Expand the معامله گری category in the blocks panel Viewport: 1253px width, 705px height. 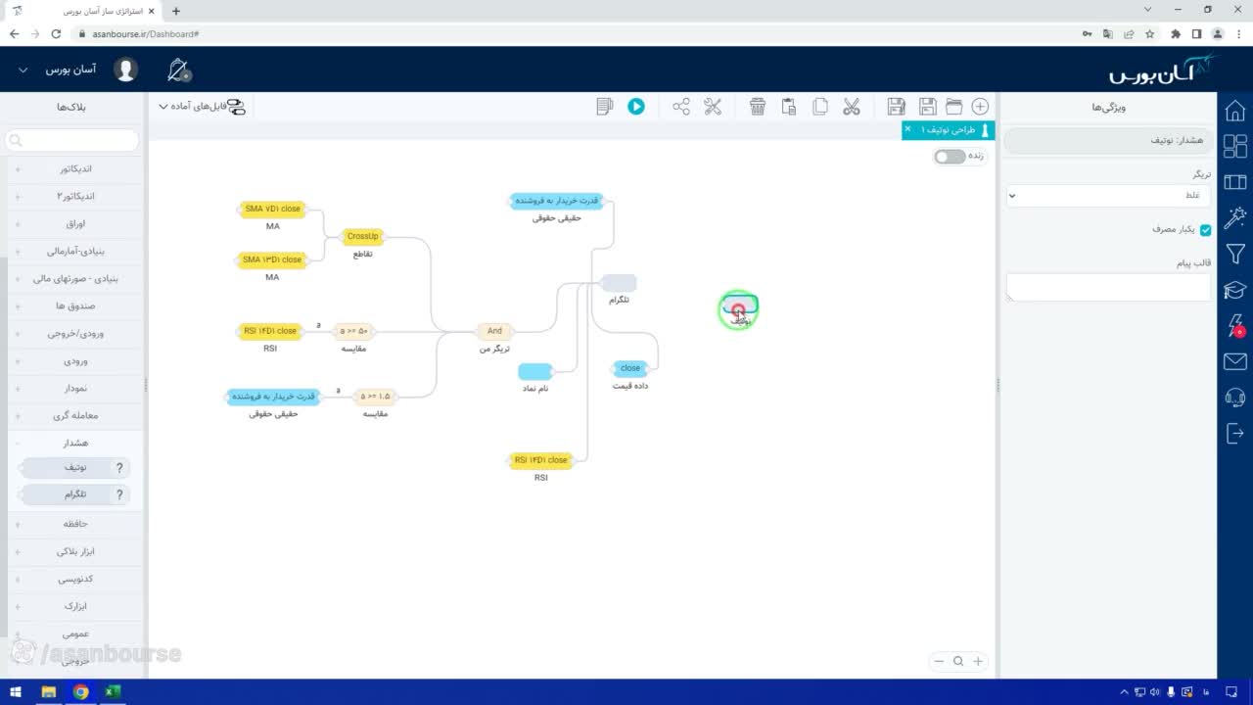coord(75,416)
